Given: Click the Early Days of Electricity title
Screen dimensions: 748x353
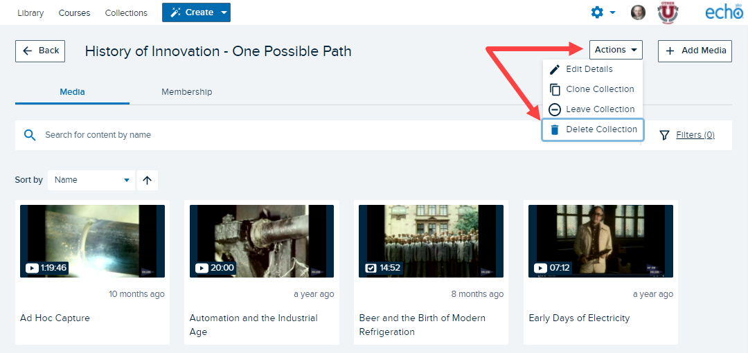Looking at the screenshot, I should 579,318.
